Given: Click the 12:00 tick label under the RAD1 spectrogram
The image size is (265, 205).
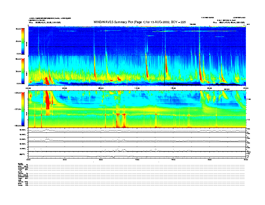Looking at the screenshot, I should pyautogui.click(x=137, y=88).
